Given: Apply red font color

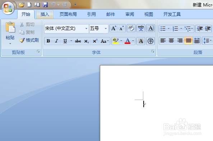Looking at the screenshot, I should pyautogui.click(x=128, y=41).
